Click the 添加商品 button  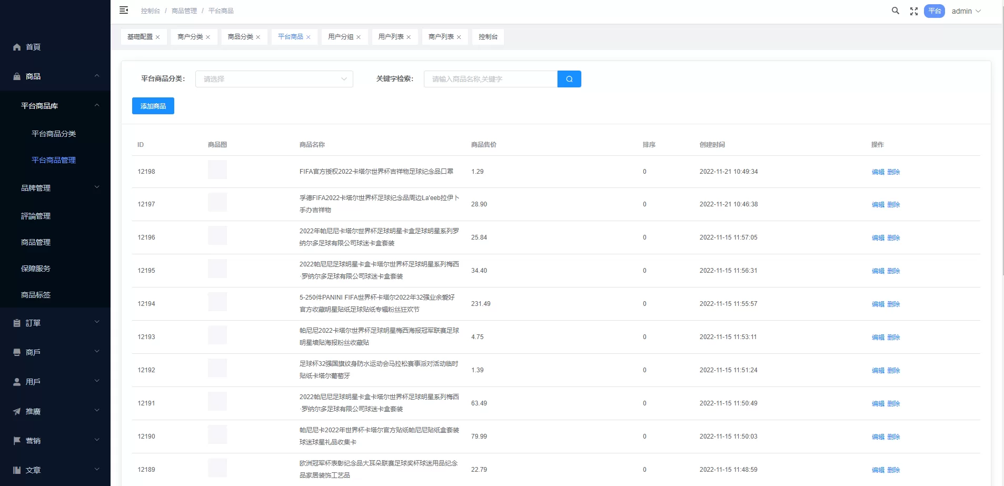click(153, 106)
